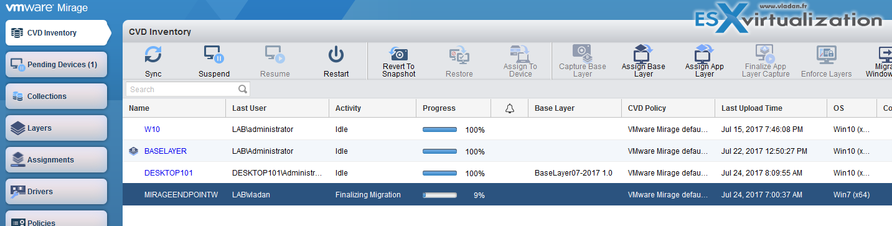Open the Drivers sidebar section

(x=57, y=191)
